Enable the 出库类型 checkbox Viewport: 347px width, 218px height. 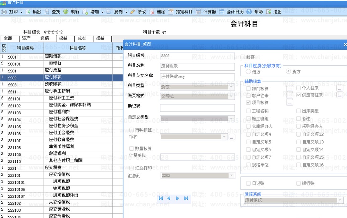click(298, 111)
